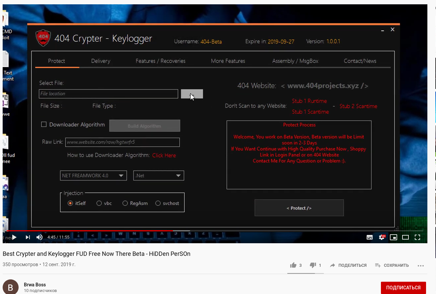Click the 350 просмотров view count
The image size is (436, 294).
[x=20, y=265]
